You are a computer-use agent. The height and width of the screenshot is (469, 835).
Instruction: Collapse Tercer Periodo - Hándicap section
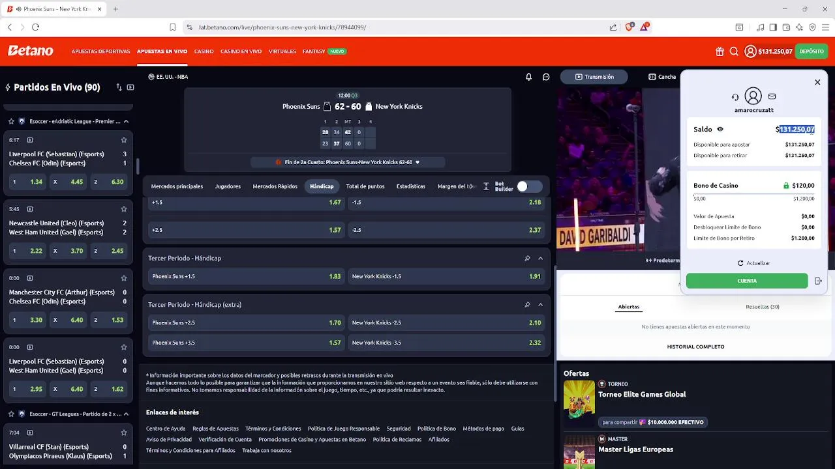540,259
